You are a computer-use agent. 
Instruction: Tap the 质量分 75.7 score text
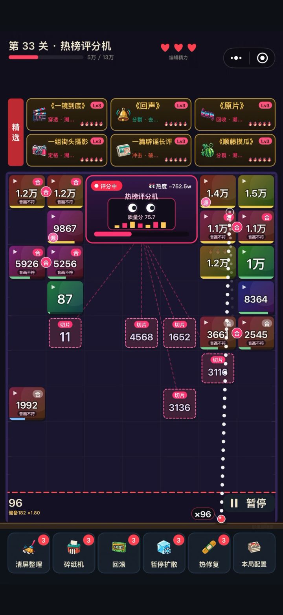pyautogui.click(x=141, y=217)
